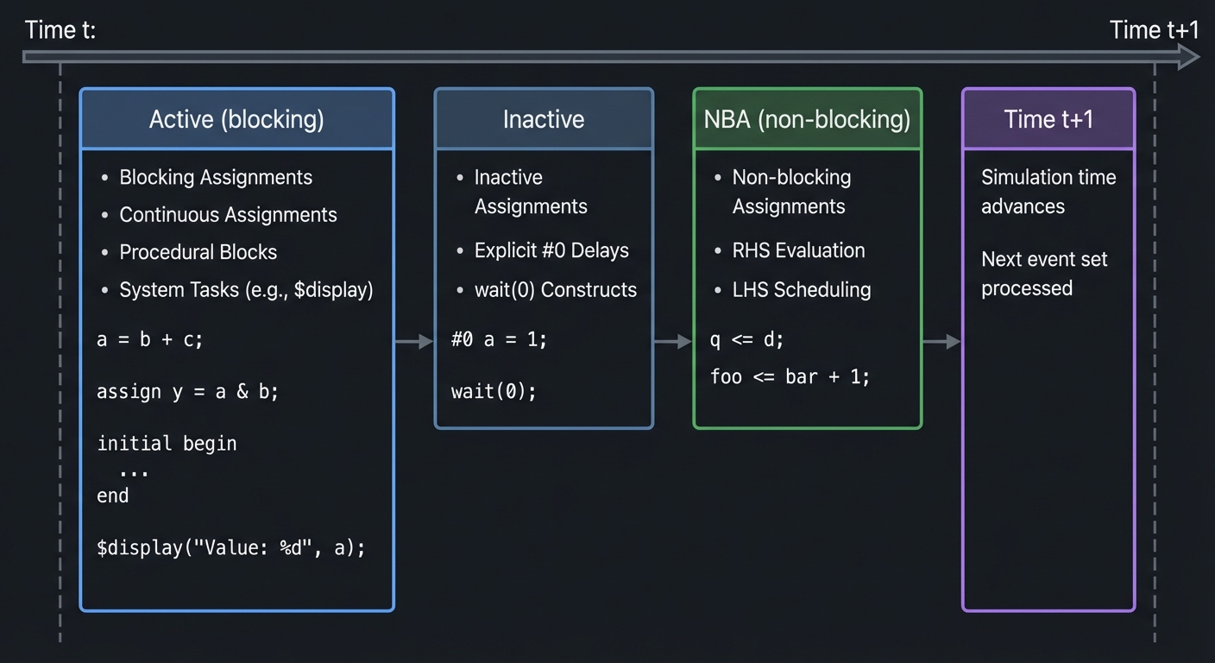
Task: Click the arrow between Inactive and NBA boxes
Action: pyautogui.click(x=673, y=341)
